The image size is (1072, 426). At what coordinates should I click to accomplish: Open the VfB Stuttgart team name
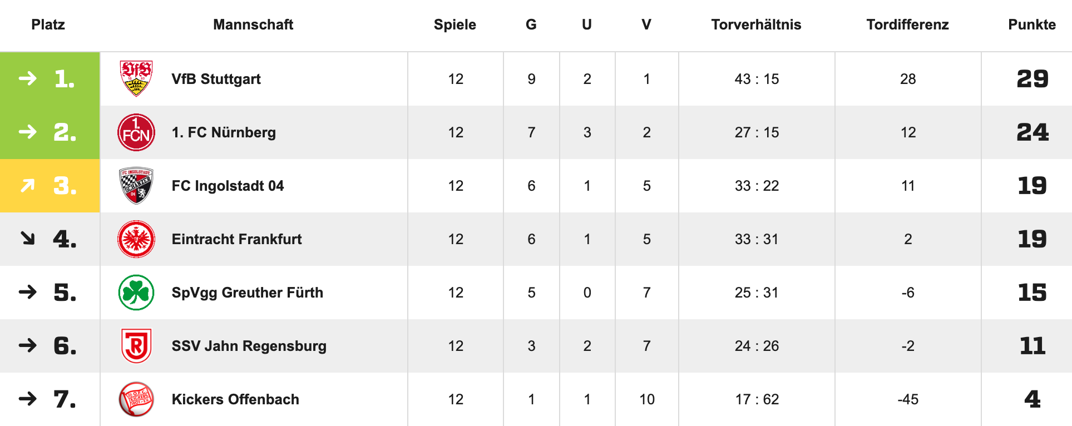point(216,79)
